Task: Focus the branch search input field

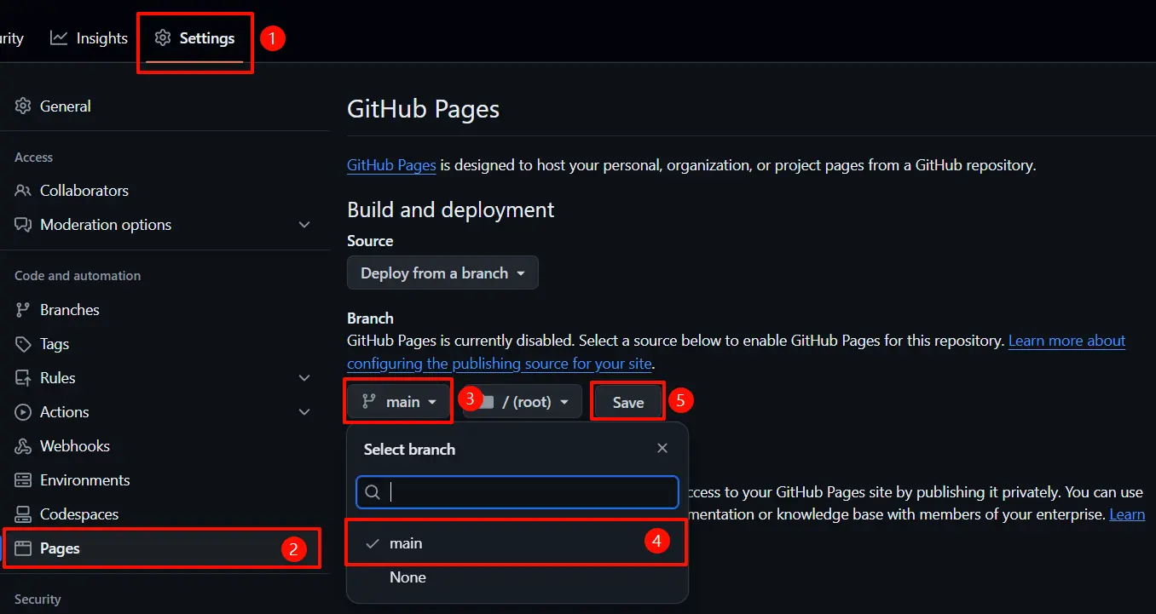Action: [517, 492]
